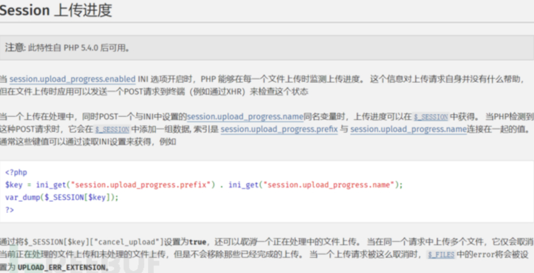Click the var_dump($_SESSION[$key]) code line
Viewport: 534px width, 273px height.
[x=62, y=197]
